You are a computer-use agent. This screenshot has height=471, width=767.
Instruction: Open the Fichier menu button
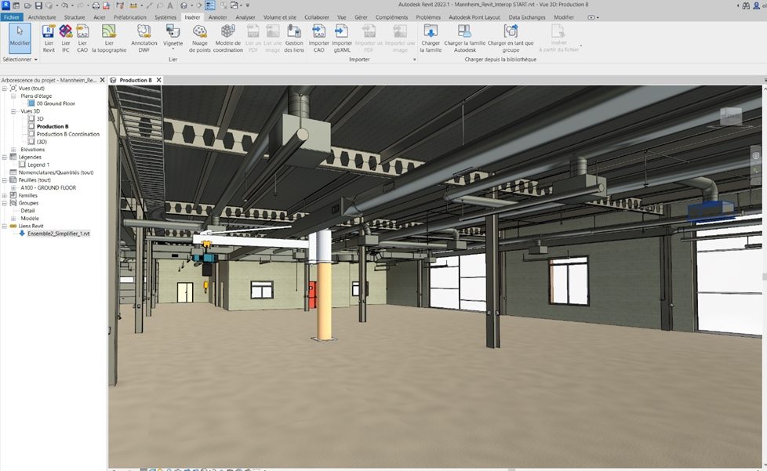[11, 17]
